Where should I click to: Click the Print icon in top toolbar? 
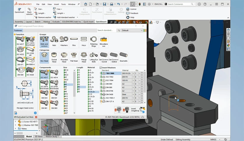click(111, 4)
